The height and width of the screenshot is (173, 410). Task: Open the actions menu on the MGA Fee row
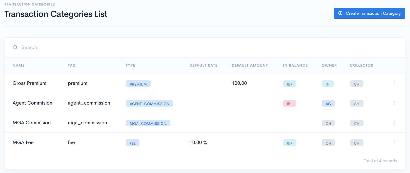click(394, 142)
